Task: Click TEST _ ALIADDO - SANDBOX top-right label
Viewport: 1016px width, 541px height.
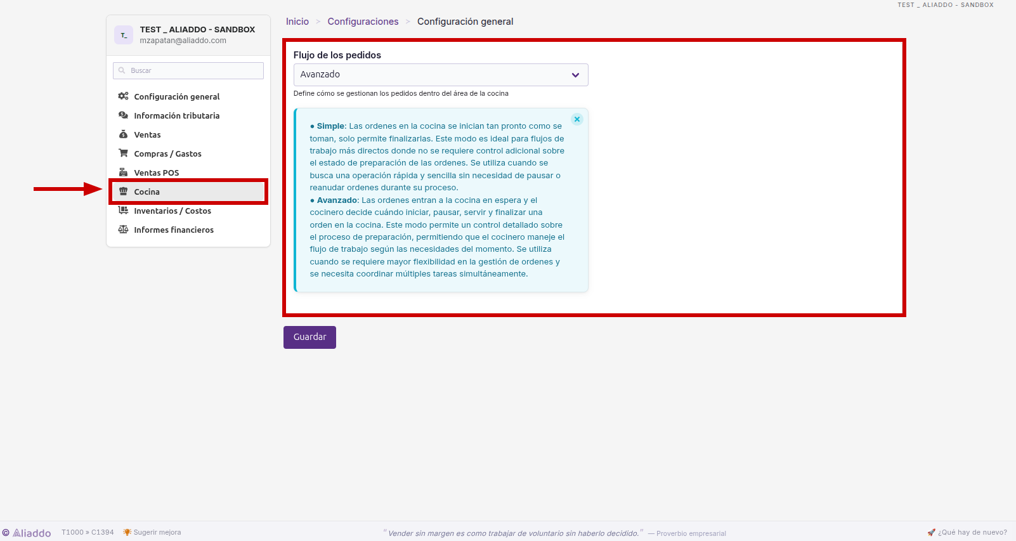Action: [946, 4]
